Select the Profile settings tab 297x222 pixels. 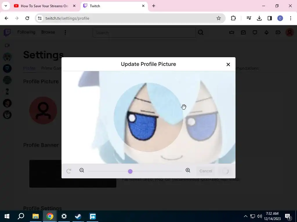point(29,68)
